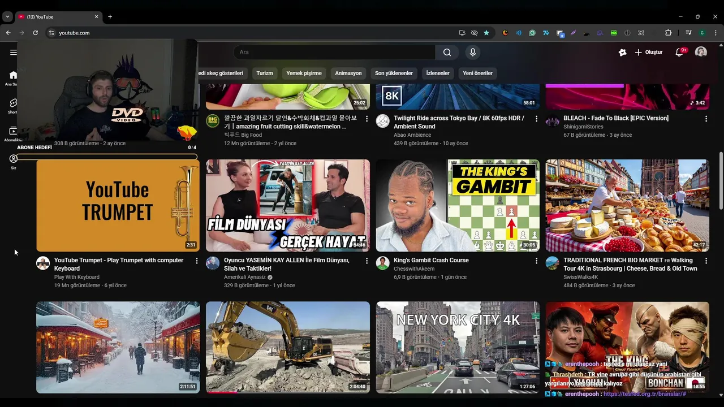Open options menu for YouTube Trumpet video
Viewport: 724px width, 407px height.
(x=197, y=261)
